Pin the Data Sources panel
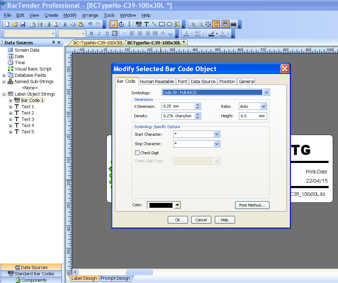 [x=53, y=43]
